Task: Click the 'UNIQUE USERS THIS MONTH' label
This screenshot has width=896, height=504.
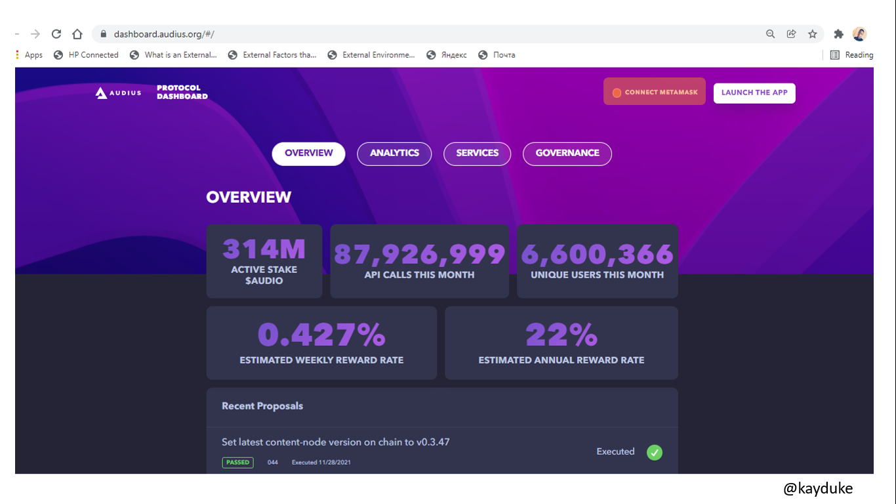Action: pyautogui.click(x=598, y=275)
